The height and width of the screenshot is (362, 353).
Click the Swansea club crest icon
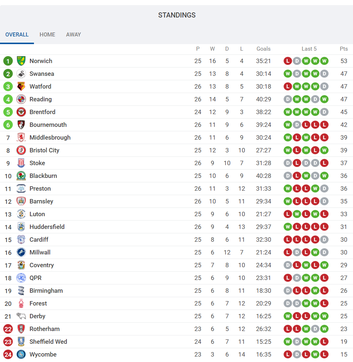click(21, 74)
